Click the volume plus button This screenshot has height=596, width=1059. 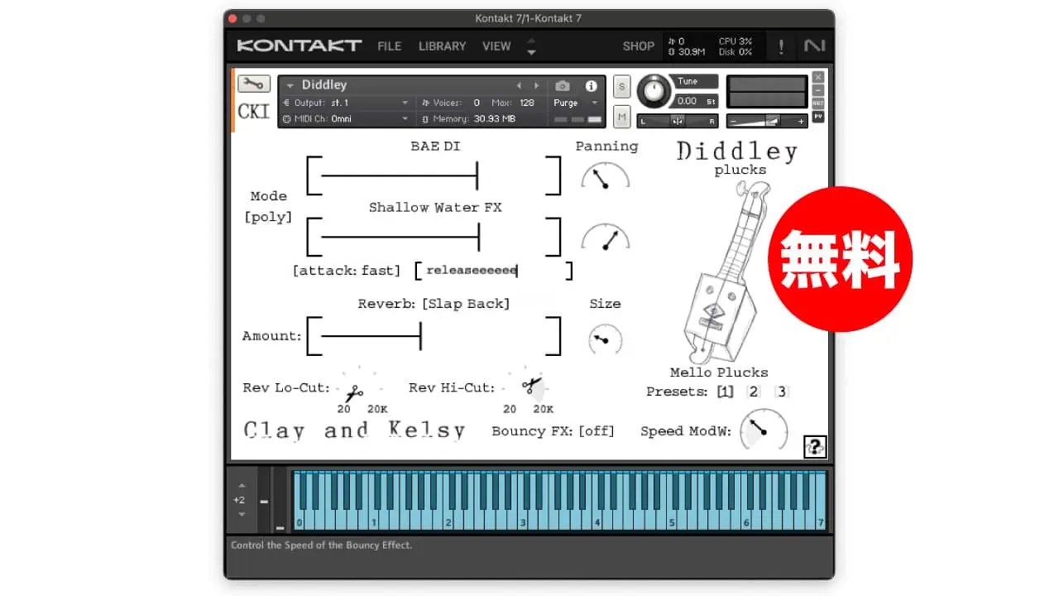click(x=800, y=121)
